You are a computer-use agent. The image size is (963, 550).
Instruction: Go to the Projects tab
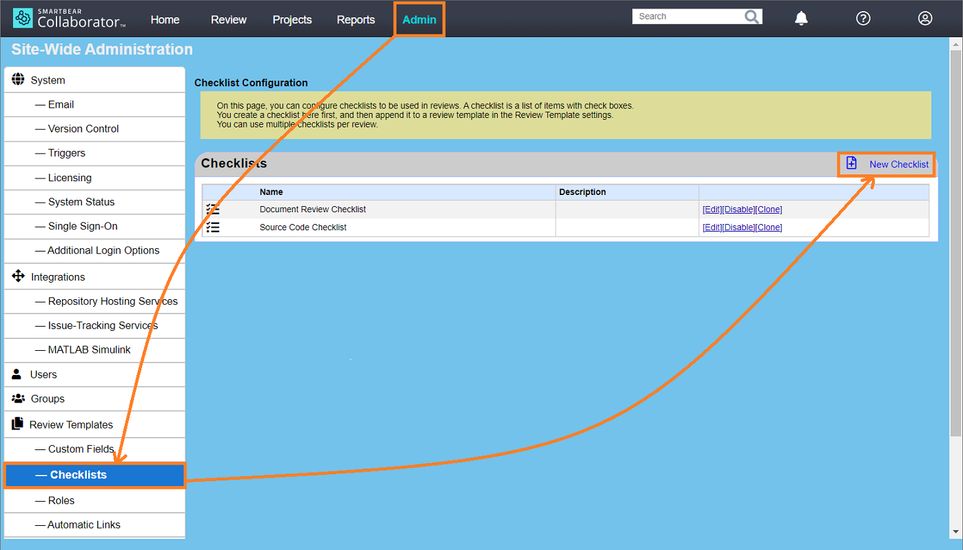click(x=292, y=19)
